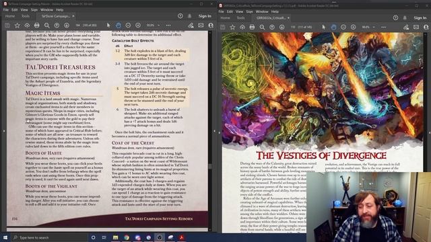This screenshot has height=242, width=431.
Task: Go to previous page in right Acrobat window
Action: 272,27
